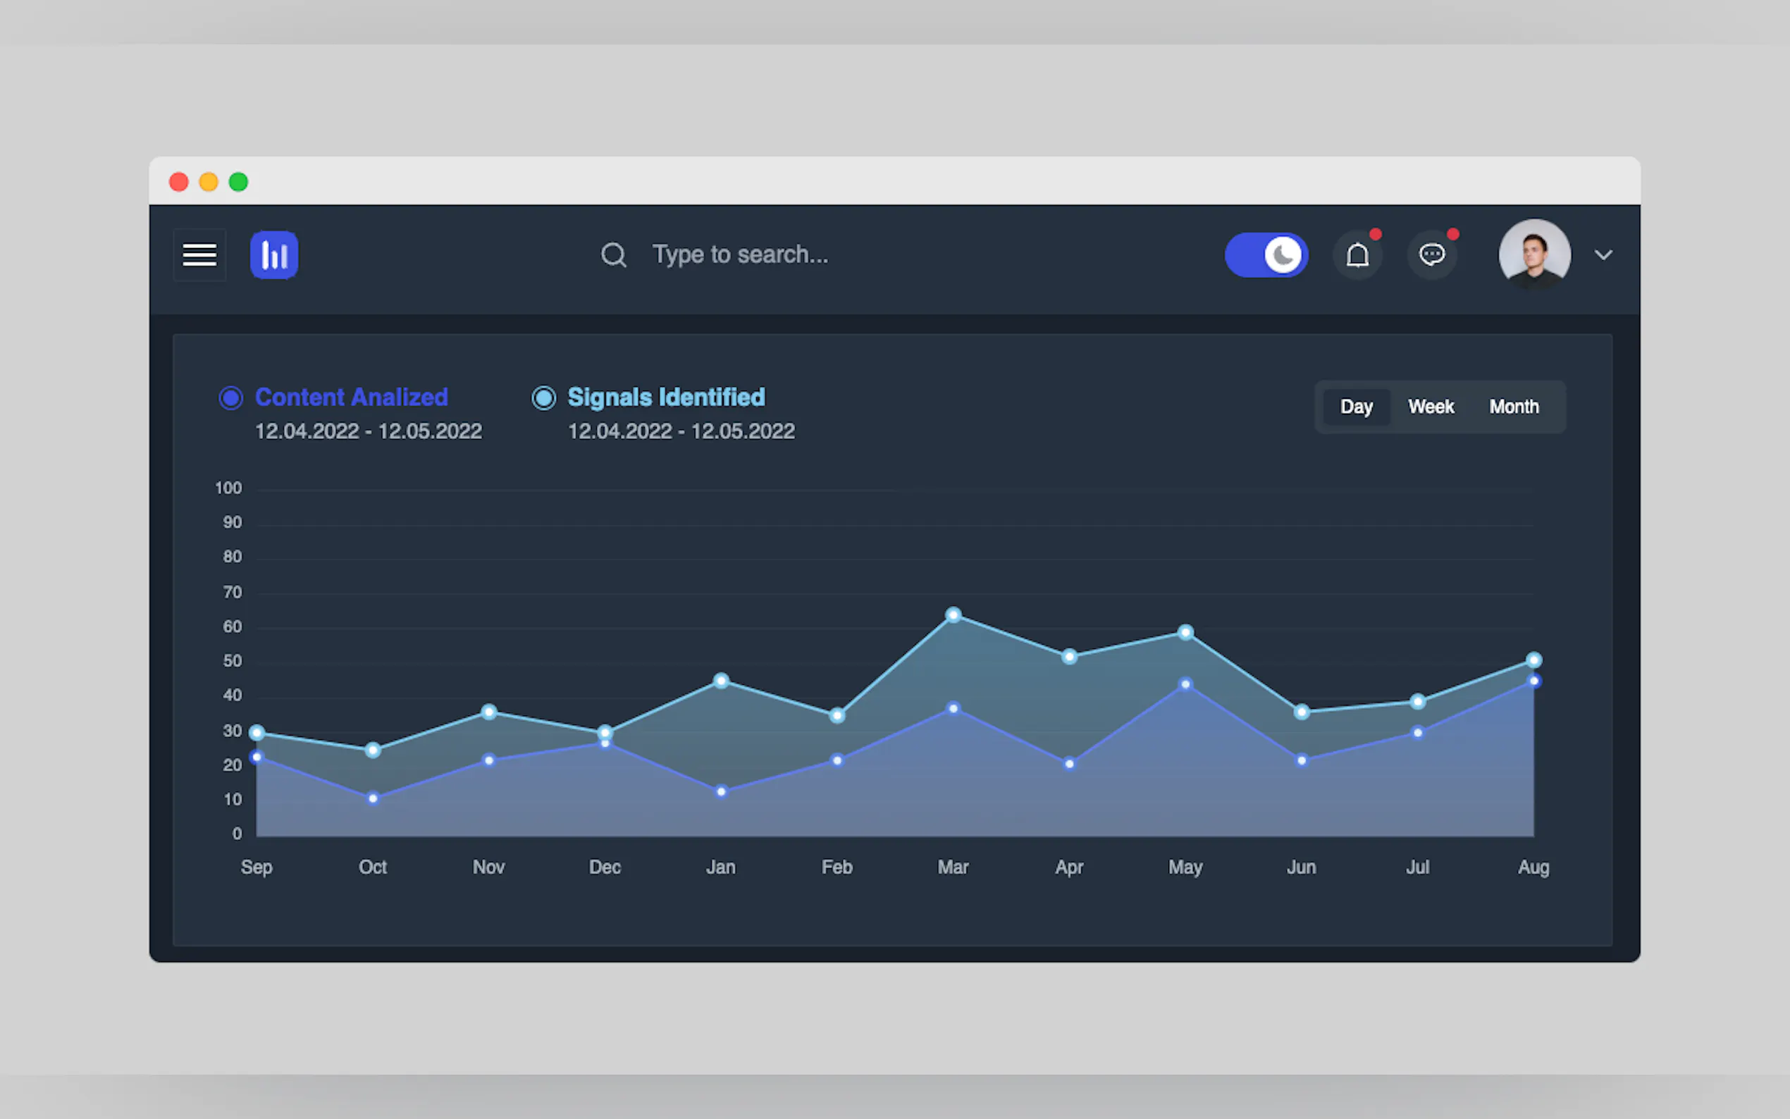Click the Signals Identified legend label
The image size is (1790, 1119).
666,397
